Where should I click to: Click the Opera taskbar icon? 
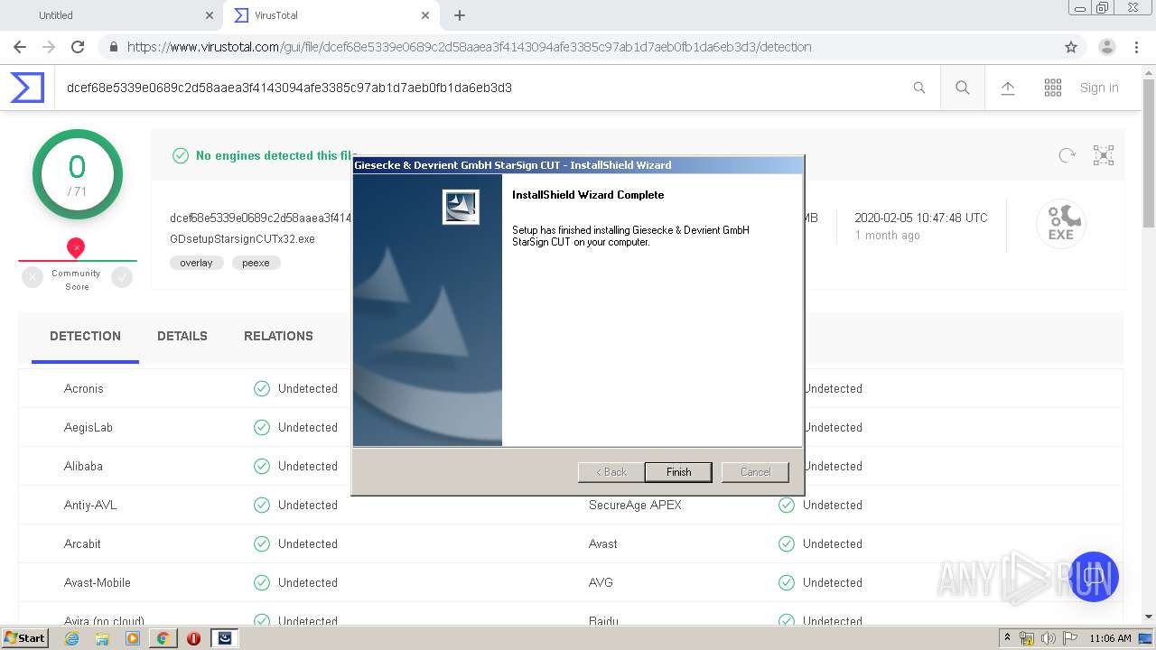coord(193,638)
